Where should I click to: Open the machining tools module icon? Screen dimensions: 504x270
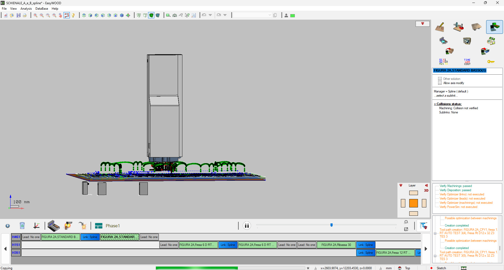(x=458, y=27)
